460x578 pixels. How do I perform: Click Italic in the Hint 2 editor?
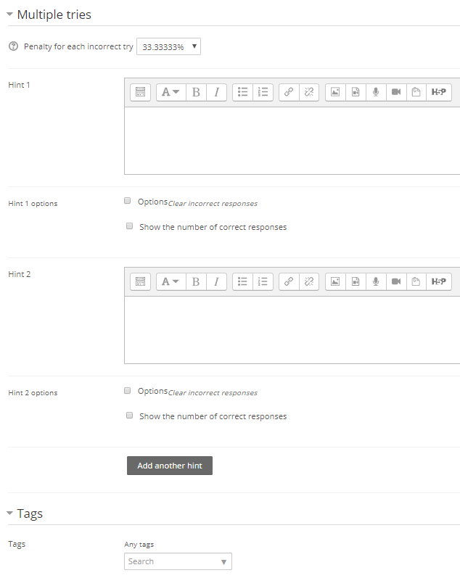point(216,281)
